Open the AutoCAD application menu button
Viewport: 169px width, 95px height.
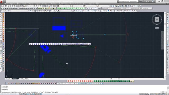click(1, 2)
